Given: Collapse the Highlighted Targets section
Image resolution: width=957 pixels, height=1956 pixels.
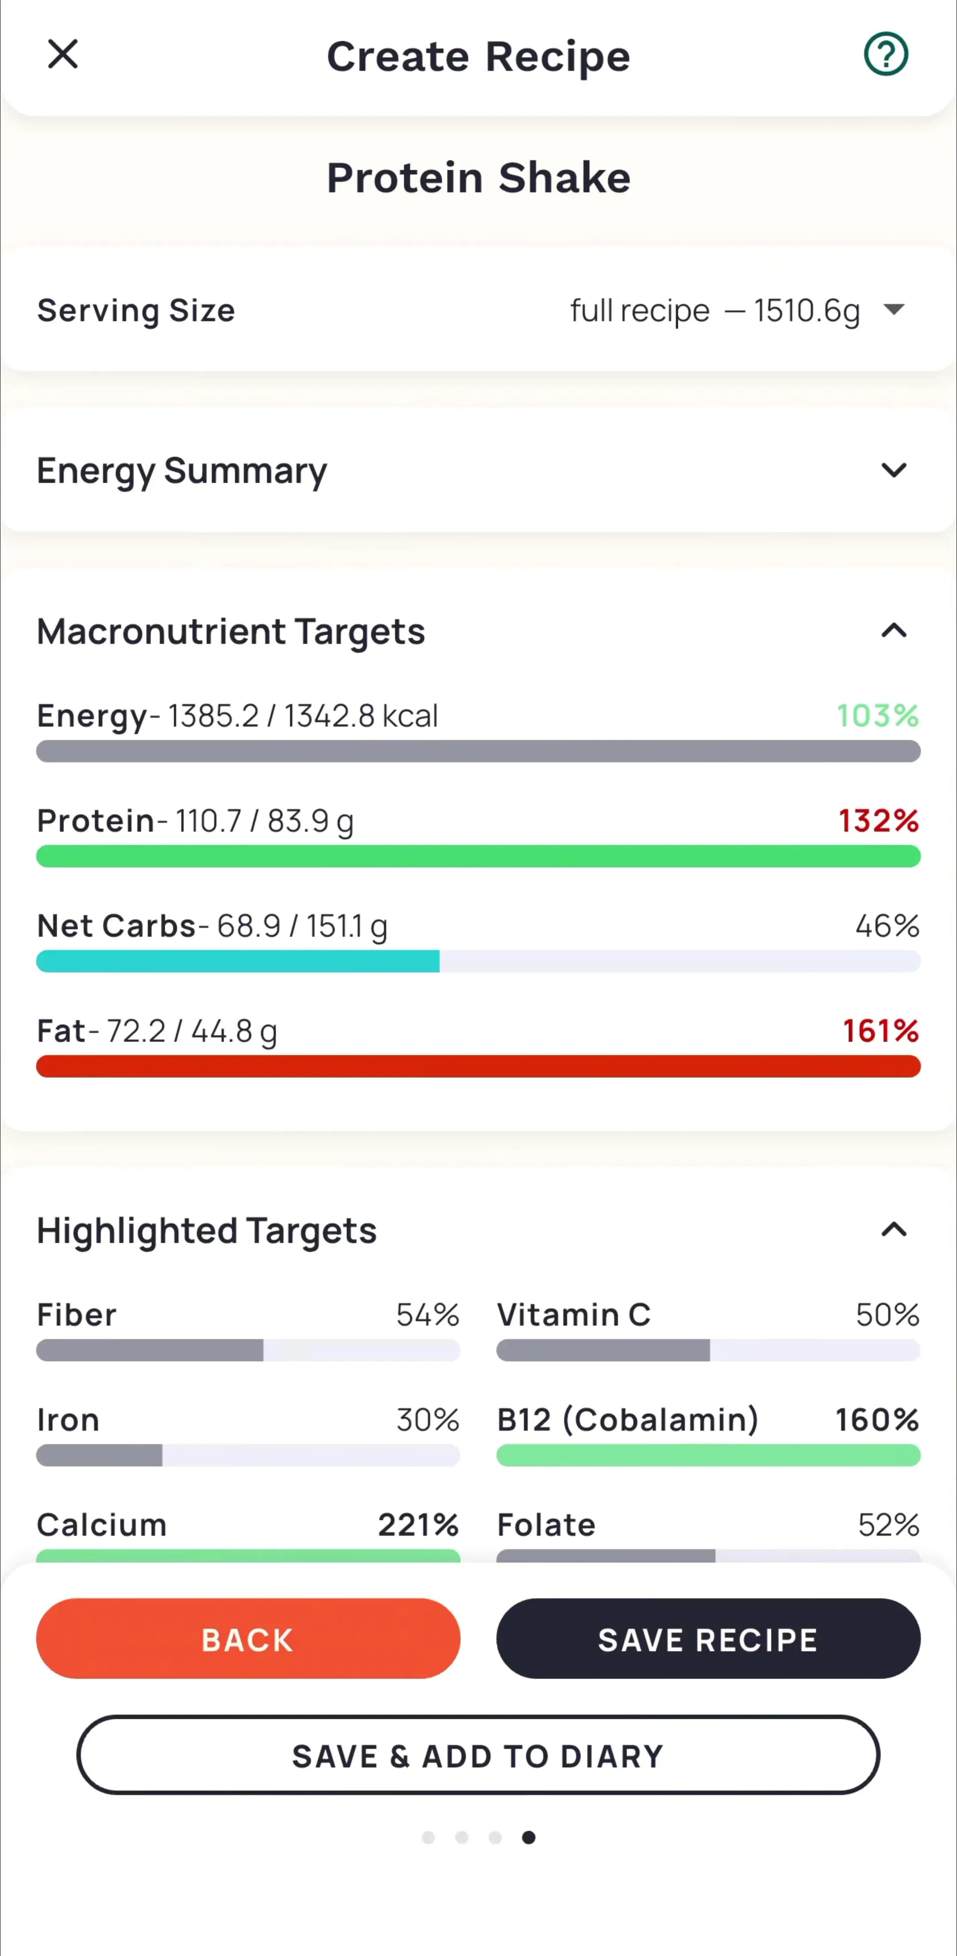Looking at the screenshot, I should click(x=894, y=1230).
